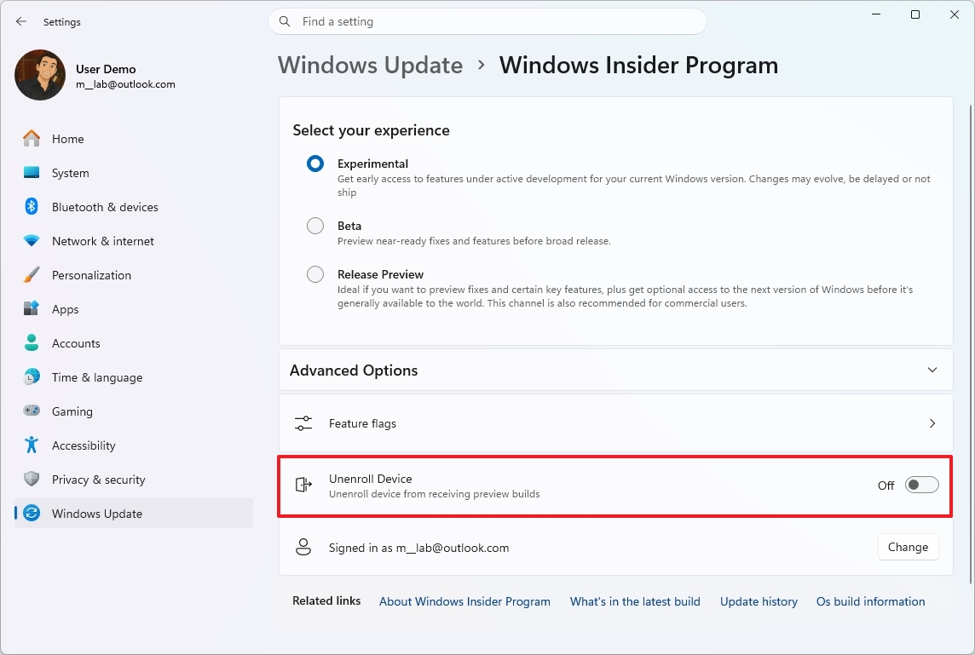Click the Time & language label
The image size is (975, 655).
pos(97,378)
